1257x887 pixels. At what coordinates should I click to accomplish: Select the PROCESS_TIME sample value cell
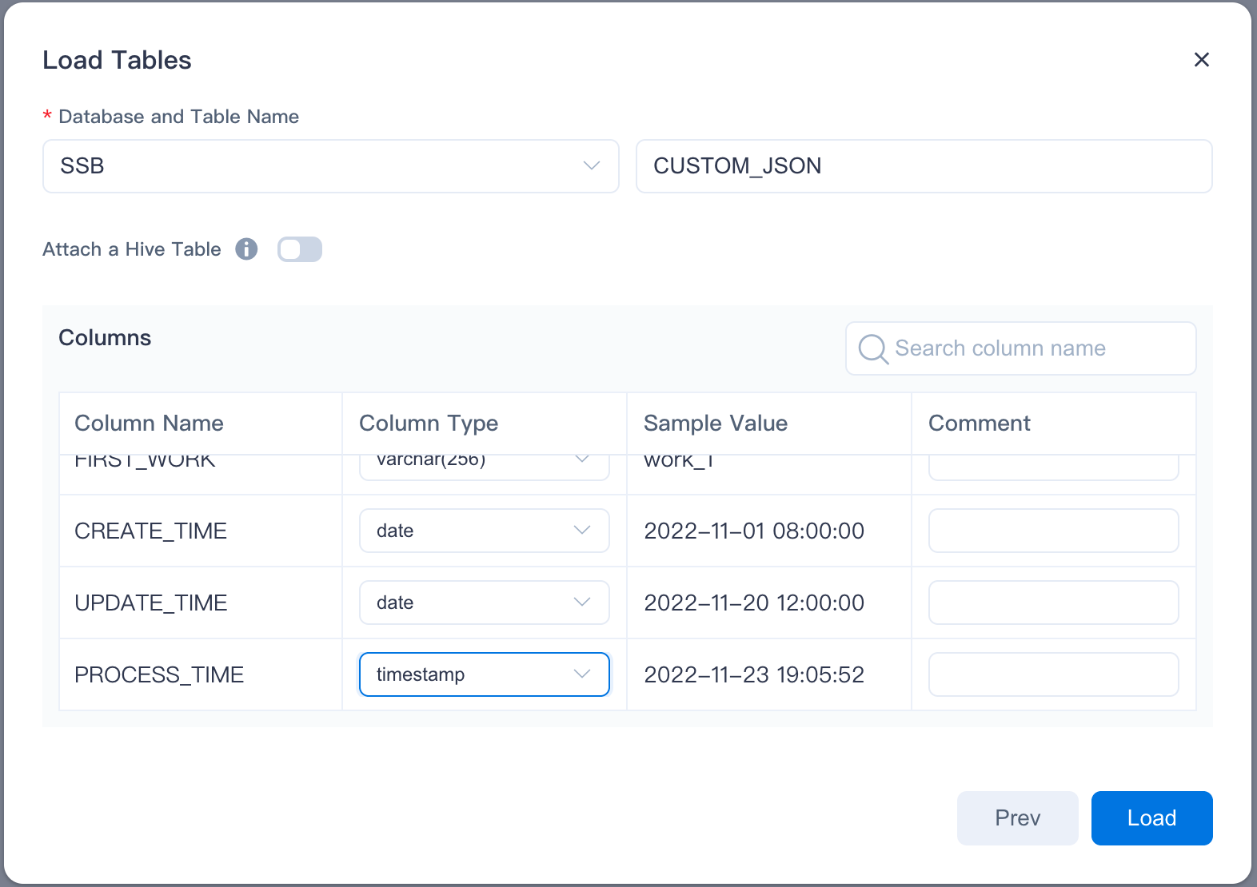coord(754,674)
